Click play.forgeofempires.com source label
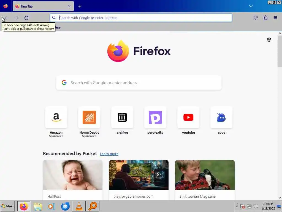The width and height of the screenshot is (282, 212). pyautogui.click(x=133, y=196)
